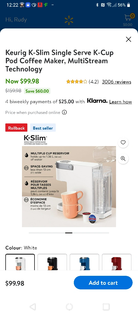Open the shopping cart icon
This screenshot has width=138, height=315.
tap(128, 18)
